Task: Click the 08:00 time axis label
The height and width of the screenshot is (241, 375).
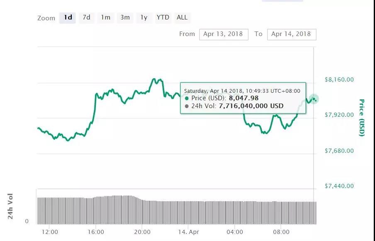Action: [x=281, y=232]
